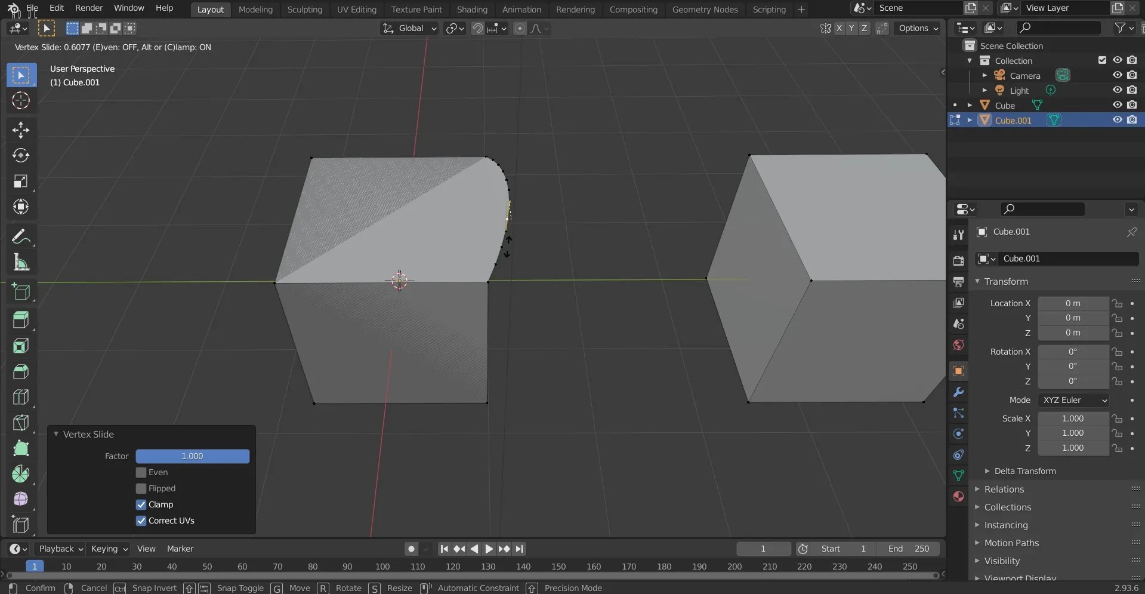Select the Bevel tool
Image resolution: width=1145 pixels, height=594 pixels.
tap(21, 372)
